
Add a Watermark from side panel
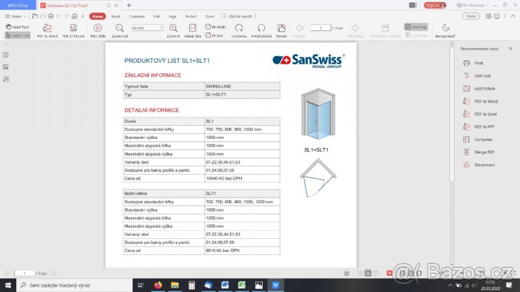pyautogui.click(x=484, y=165)
